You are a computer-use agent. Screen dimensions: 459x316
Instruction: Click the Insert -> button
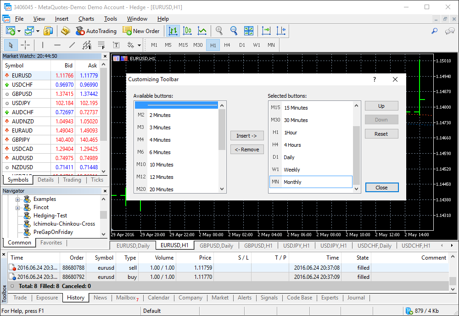(247, 136)
